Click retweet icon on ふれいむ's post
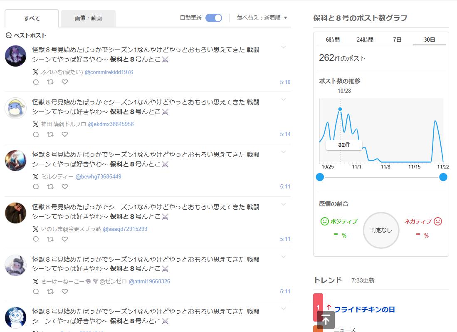The width and height of the screenshot is (457, 332). click(x=50, y=82)
